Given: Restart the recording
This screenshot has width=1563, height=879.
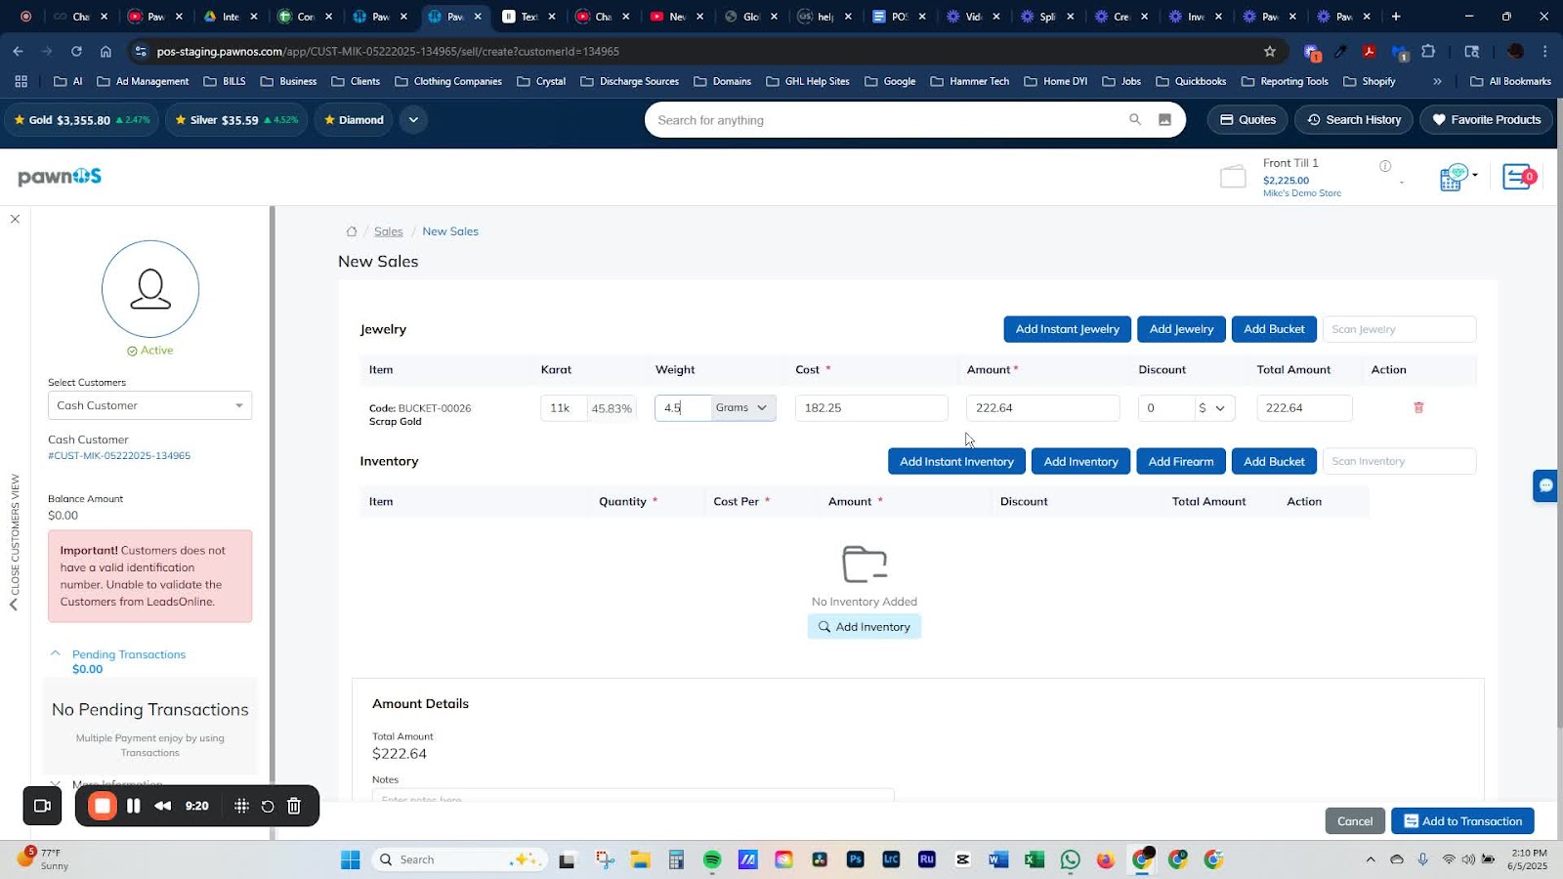Looking at the screenshot, I should (x=268, y=806).
